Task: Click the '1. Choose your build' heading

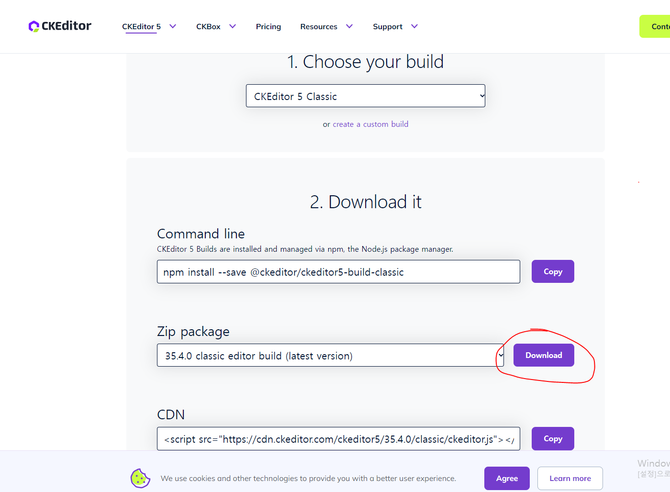Action: 366,62
